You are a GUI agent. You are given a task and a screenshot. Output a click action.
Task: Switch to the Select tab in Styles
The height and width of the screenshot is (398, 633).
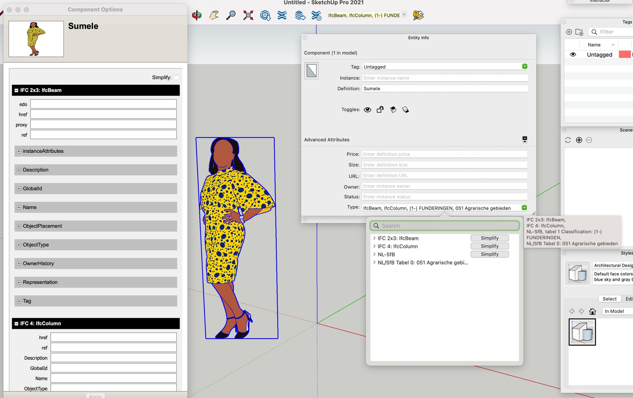click(609, 299)
